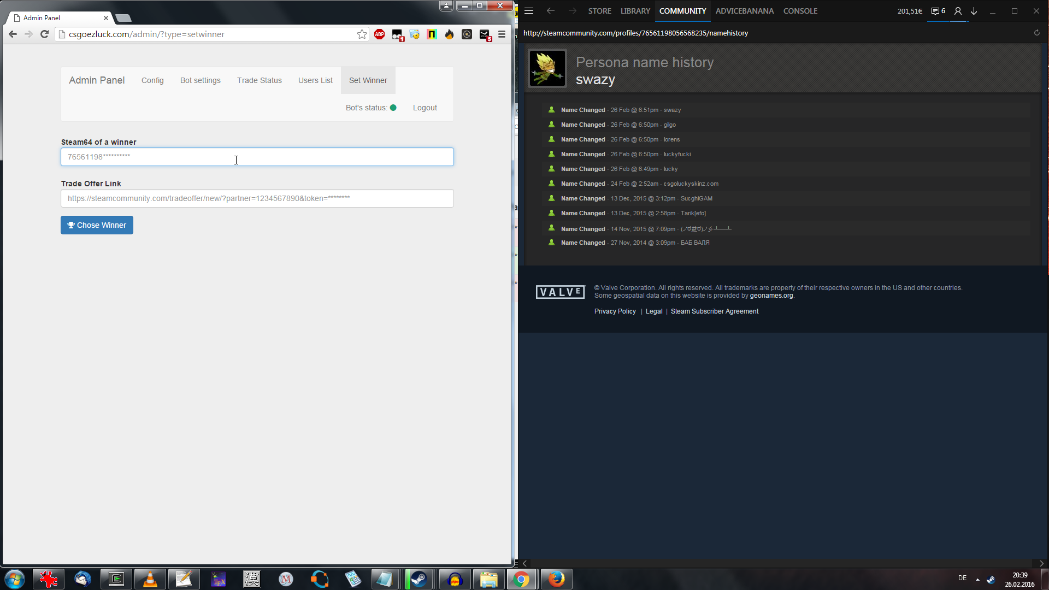Click the Steam Subscriber Agreement link

click(x=714, y=311)
